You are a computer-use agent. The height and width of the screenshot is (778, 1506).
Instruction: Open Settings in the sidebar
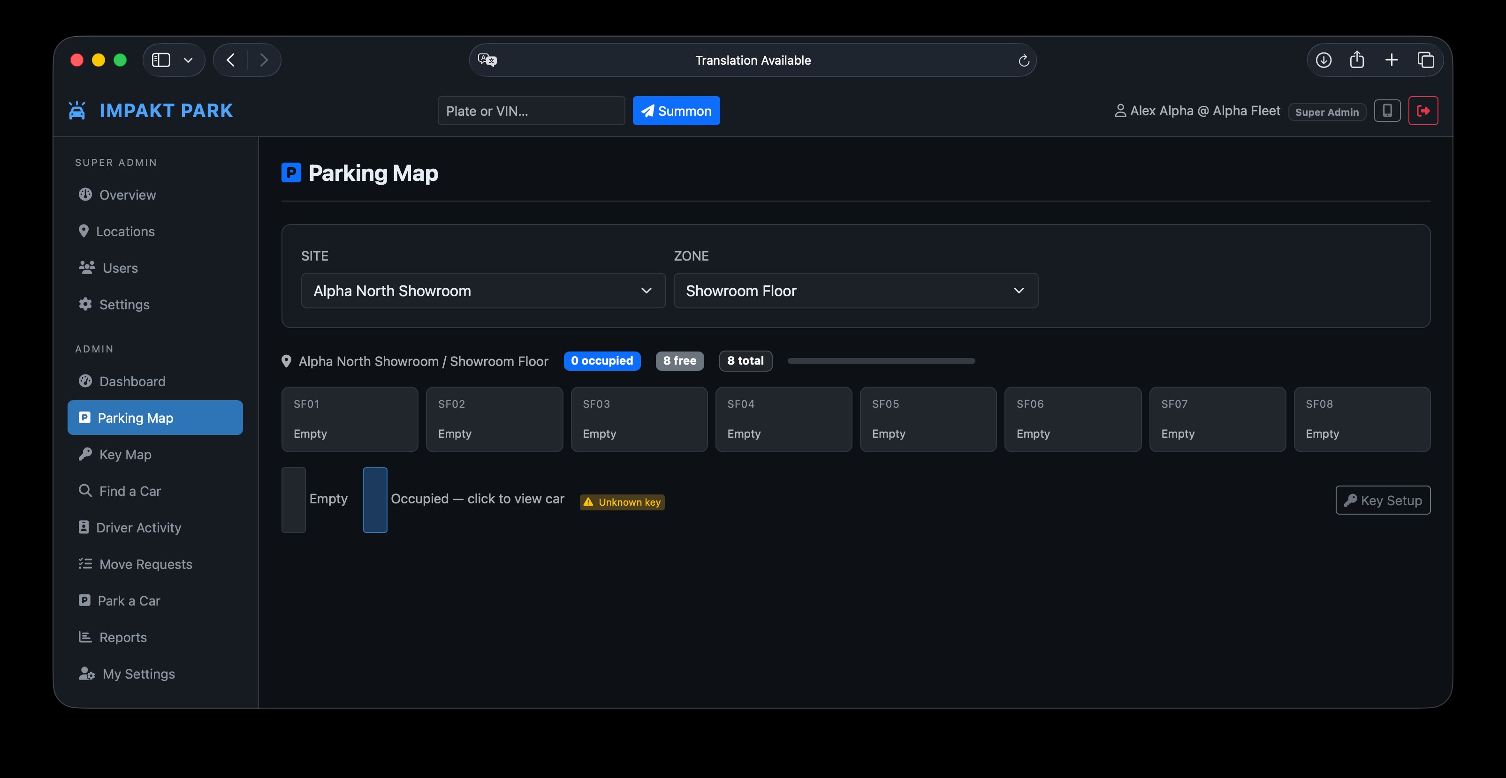(x=155, y=304)
